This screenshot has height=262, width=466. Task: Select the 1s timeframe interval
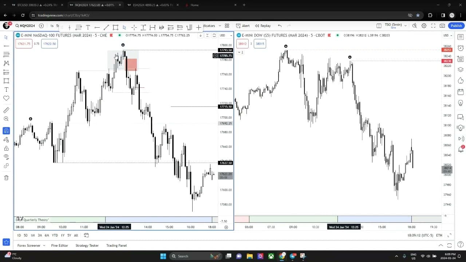tap(52, 26)
